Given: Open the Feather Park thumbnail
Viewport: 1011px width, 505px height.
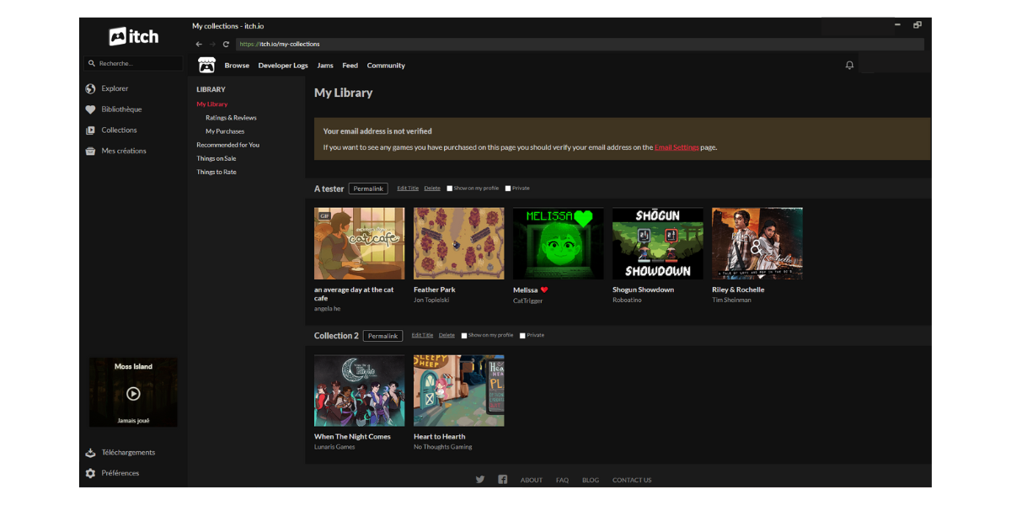Looking at the screenshot, I should (459, 243).
